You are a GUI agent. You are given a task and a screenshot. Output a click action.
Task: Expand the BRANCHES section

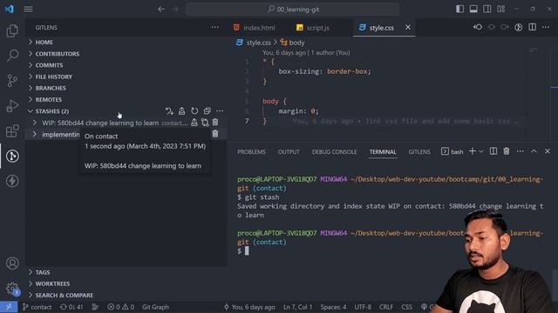click(126, 88)
